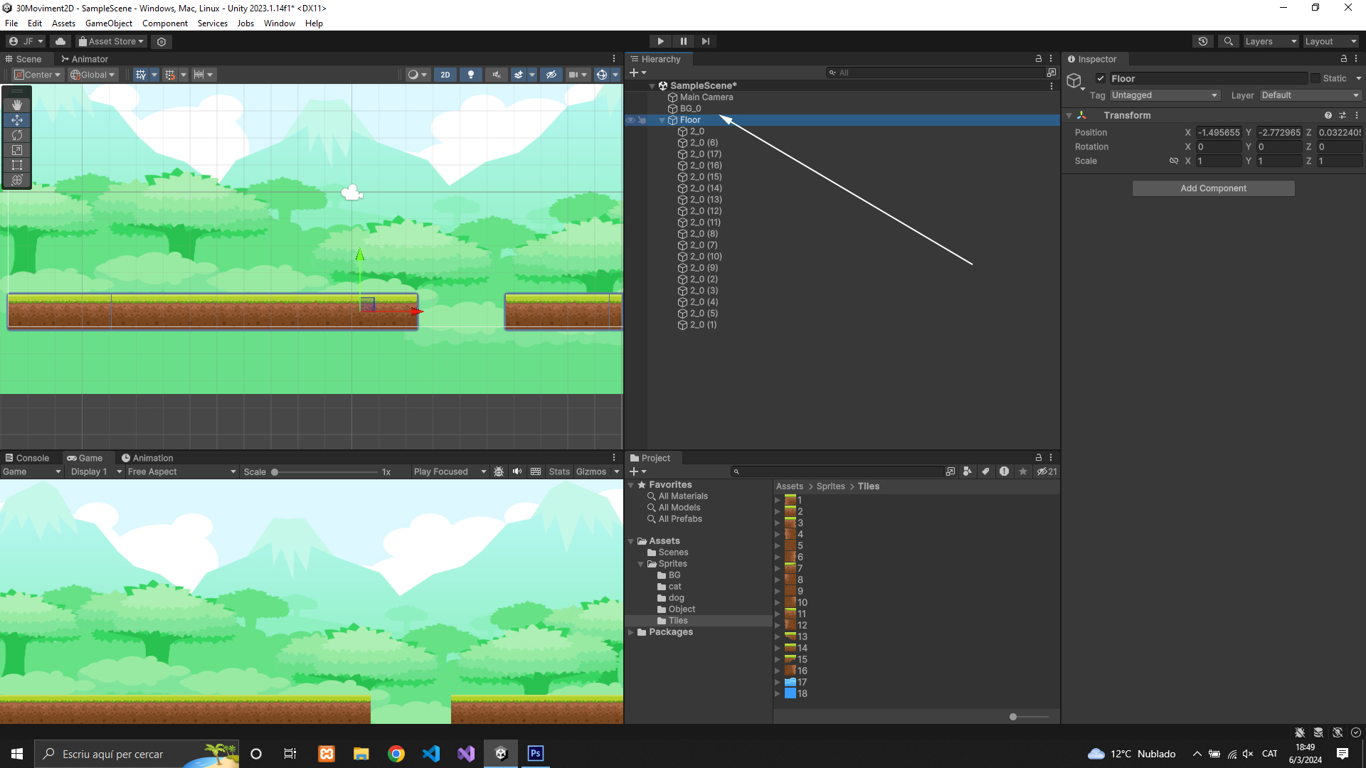Screen dimensions: 1366x768
Task: Toggle 2D view mode in Scene
Action: click(445, 75)
